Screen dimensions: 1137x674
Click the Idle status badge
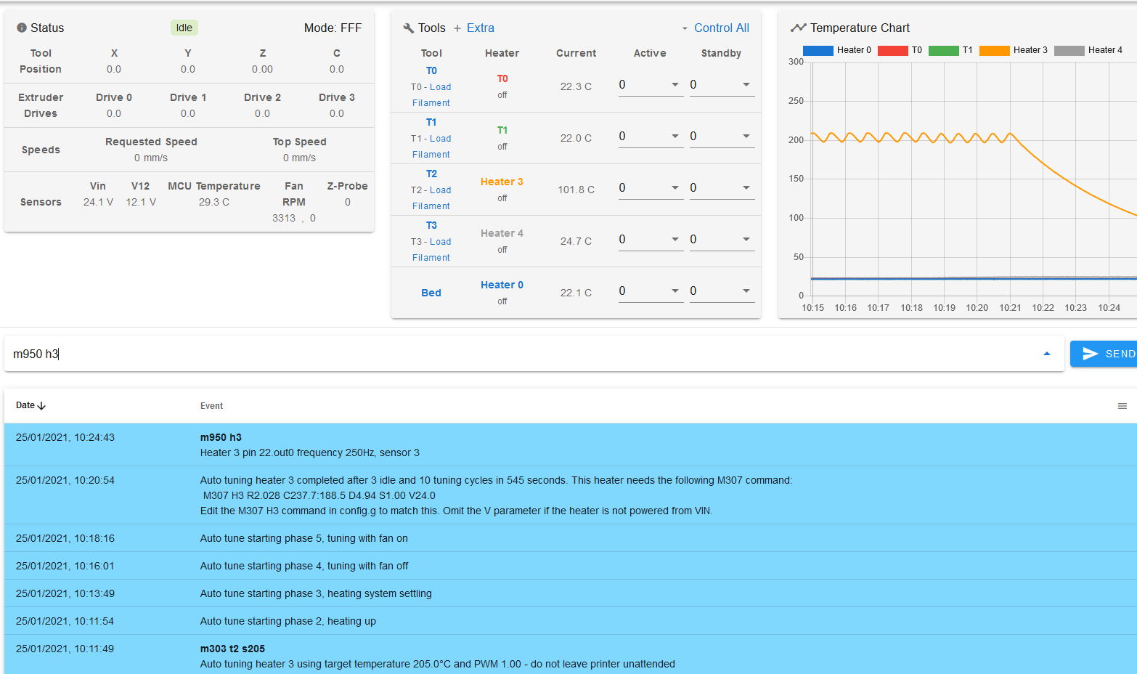tap(184, 28)
